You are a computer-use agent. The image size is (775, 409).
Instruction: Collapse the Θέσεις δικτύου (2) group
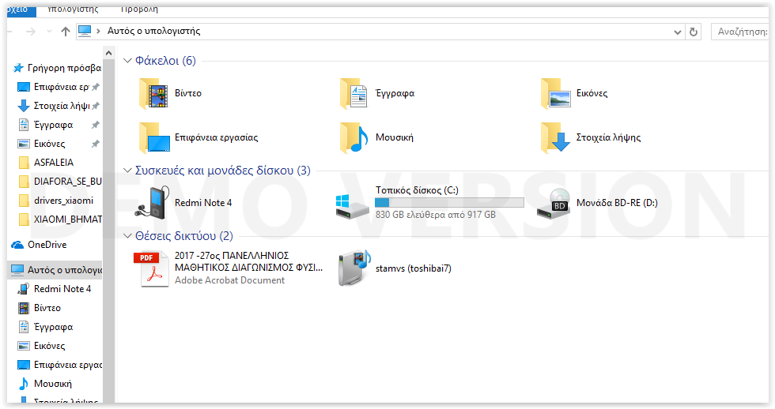pyautogui.click(x=127, y=236)
